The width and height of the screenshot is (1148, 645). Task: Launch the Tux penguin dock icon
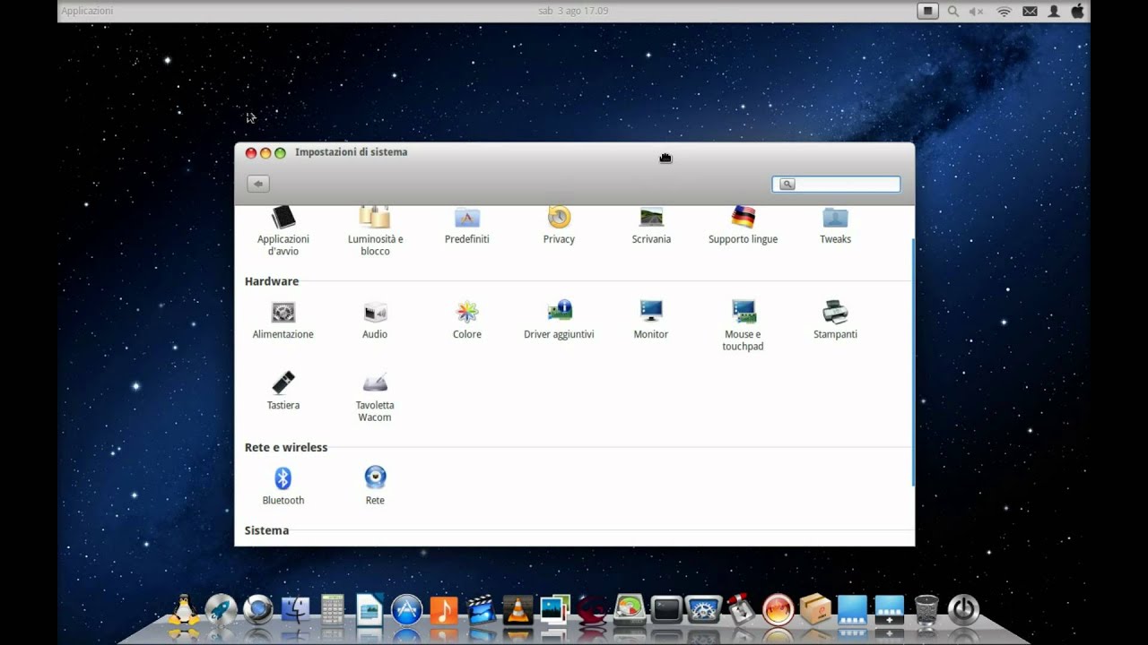point(185,609)
